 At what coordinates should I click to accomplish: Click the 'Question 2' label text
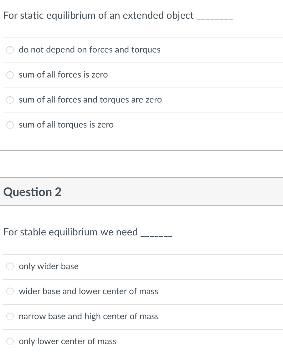click(32, 192)
